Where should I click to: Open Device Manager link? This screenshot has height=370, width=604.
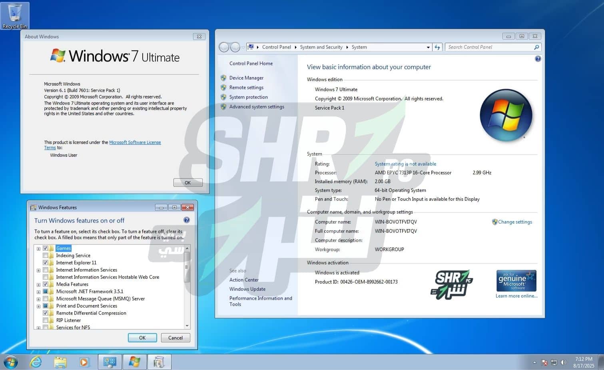246,78
